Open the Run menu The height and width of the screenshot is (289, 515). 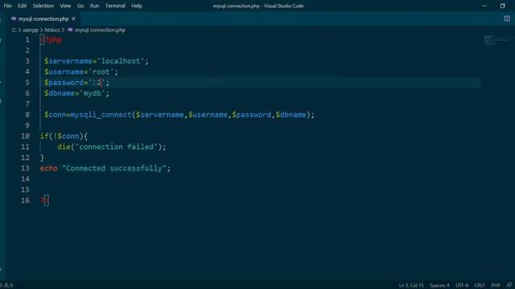click(95, 6)
